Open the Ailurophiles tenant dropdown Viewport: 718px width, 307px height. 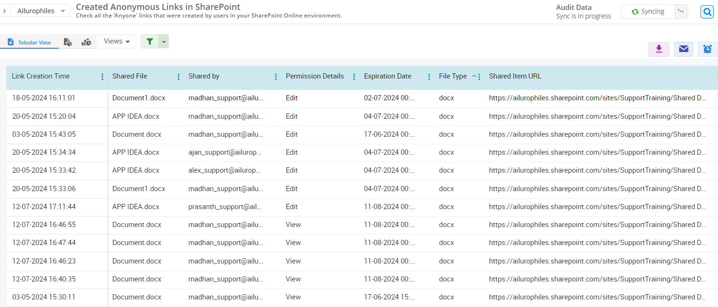point(40,11)
